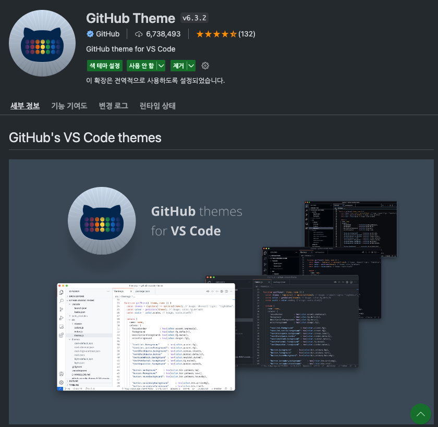The image size is (438, 427).
Task: Click the star rating row
Action: coord(216,34)
